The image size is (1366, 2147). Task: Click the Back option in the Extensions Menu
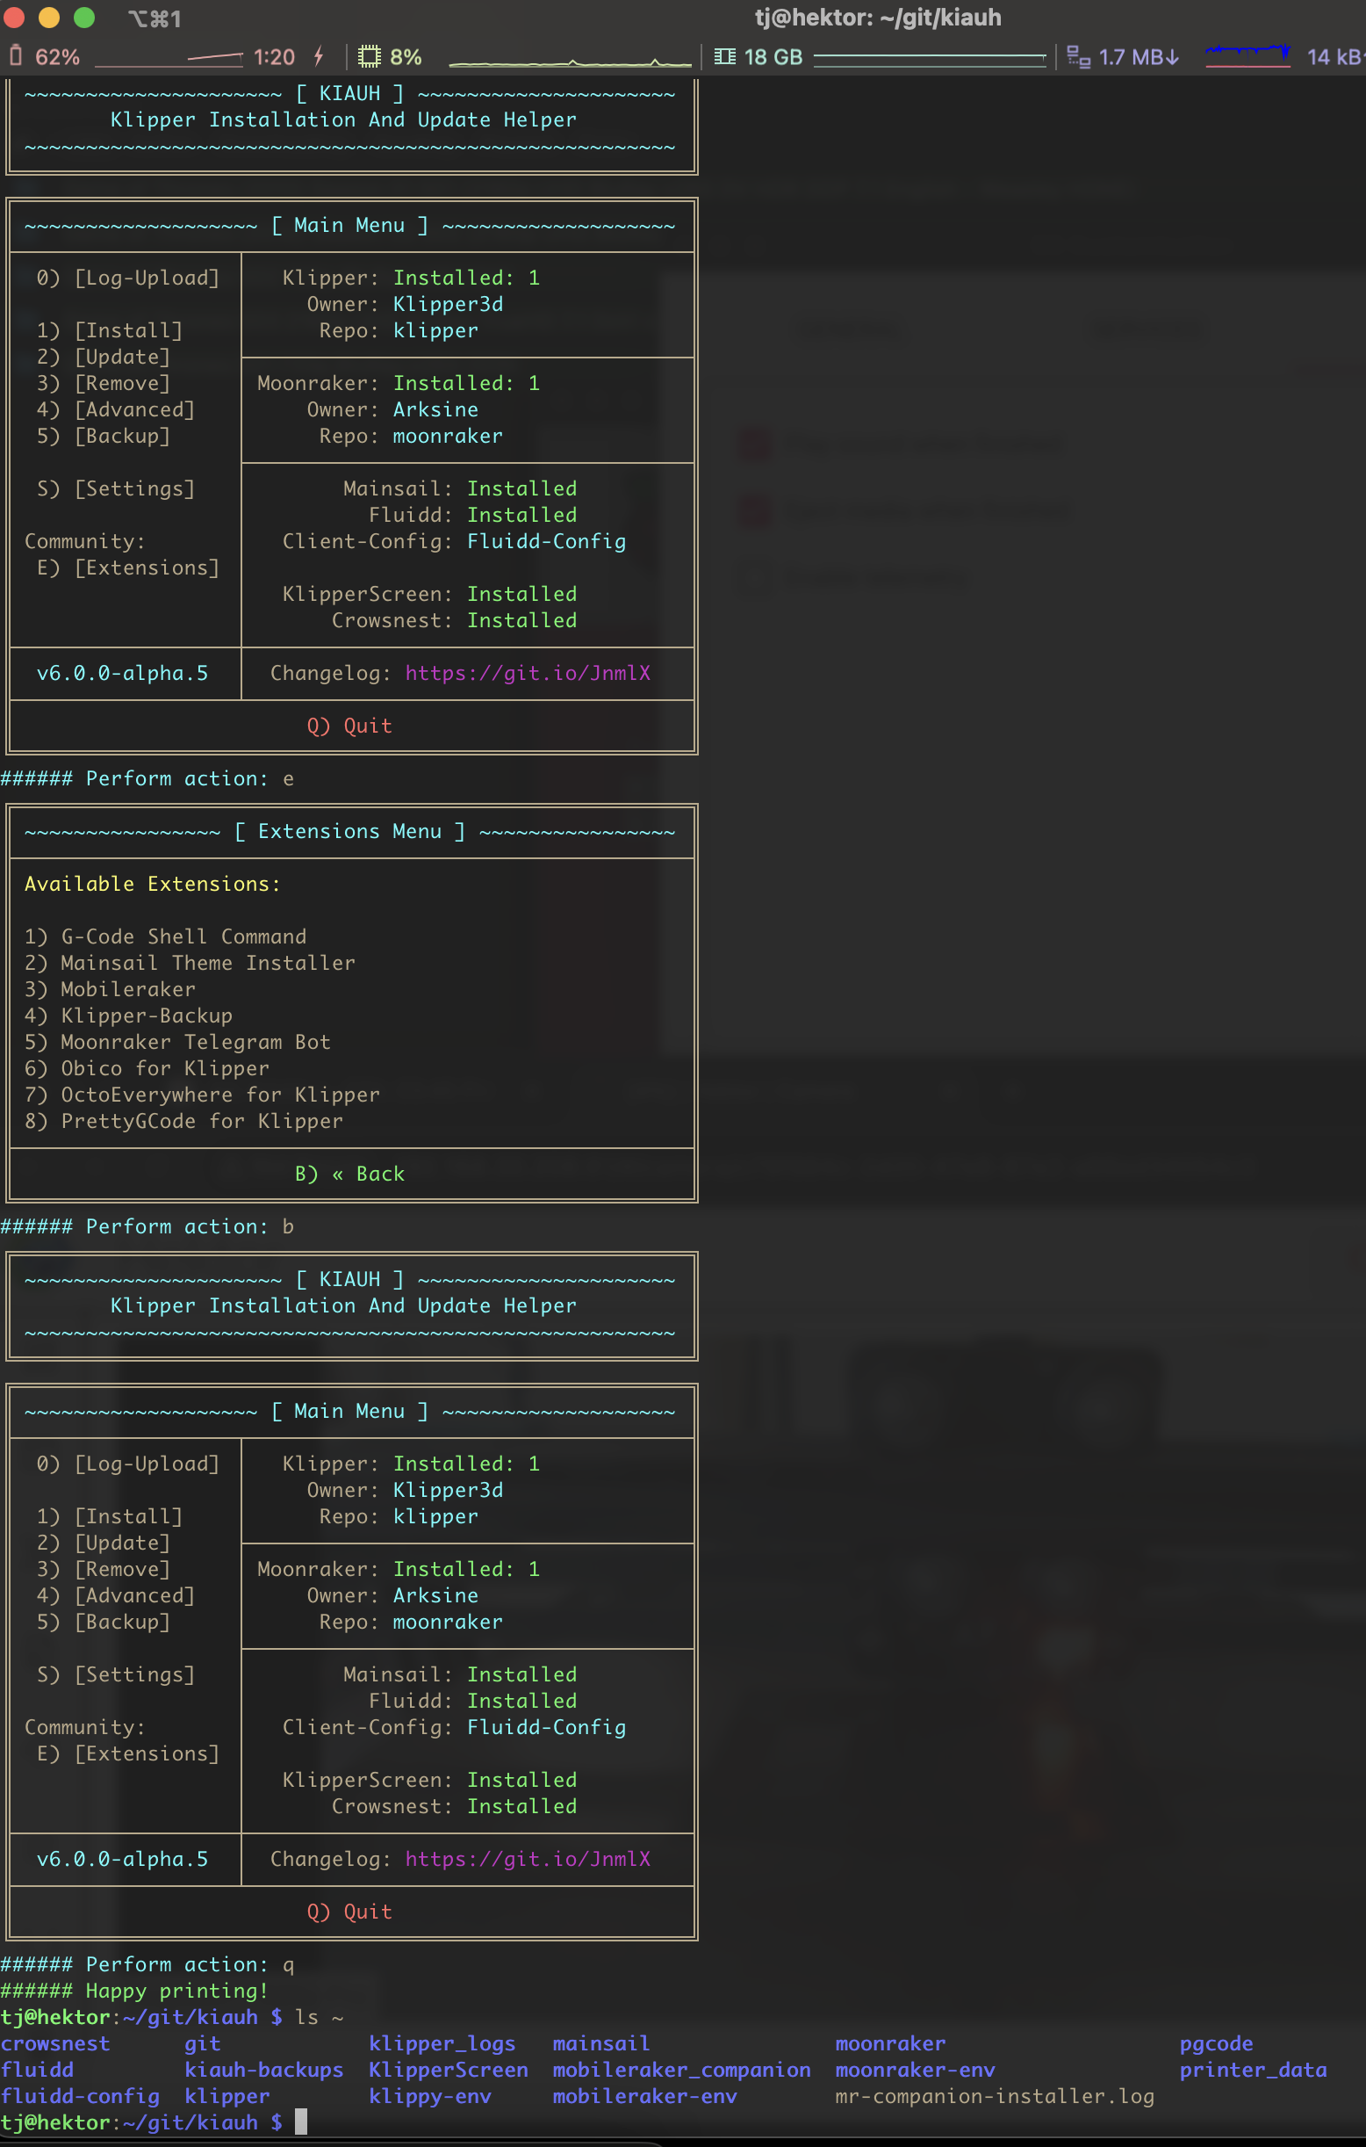click(x=349, y=1174)
